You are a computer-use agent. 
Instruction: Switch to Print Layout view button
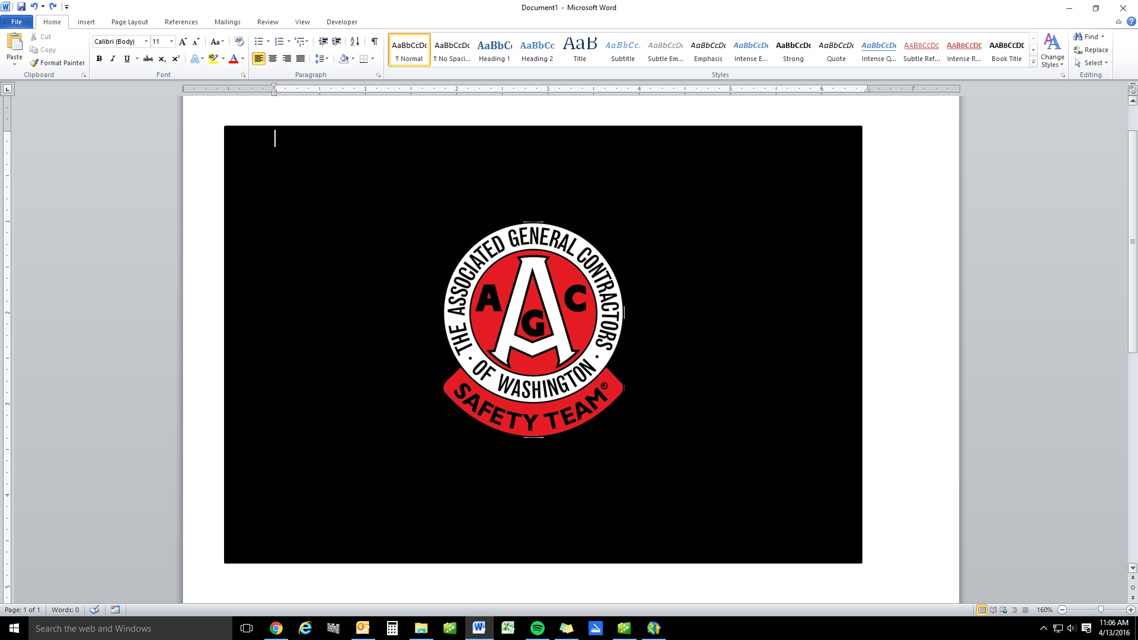[982, 610]
